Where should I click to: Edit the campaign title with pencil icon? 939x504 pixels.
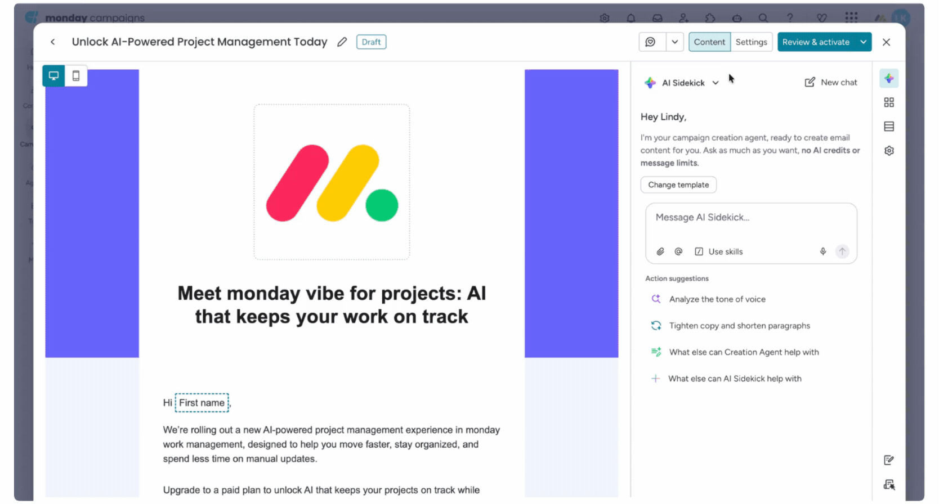(x=342, y=42)
